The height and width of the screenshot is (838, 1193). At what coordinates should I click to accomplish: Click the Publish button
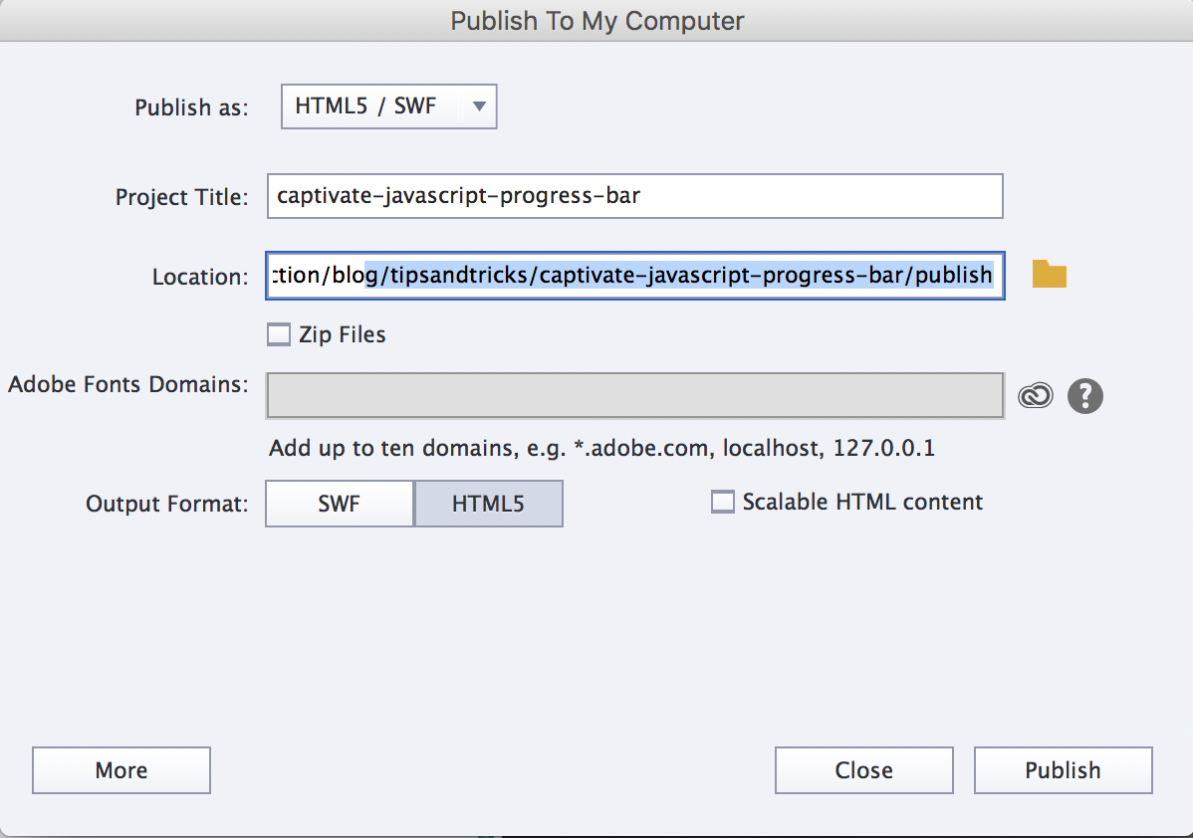1063,770
